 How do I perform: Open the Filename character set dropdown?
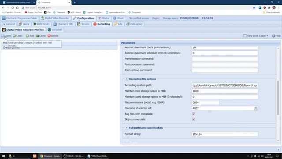(256, 108)
